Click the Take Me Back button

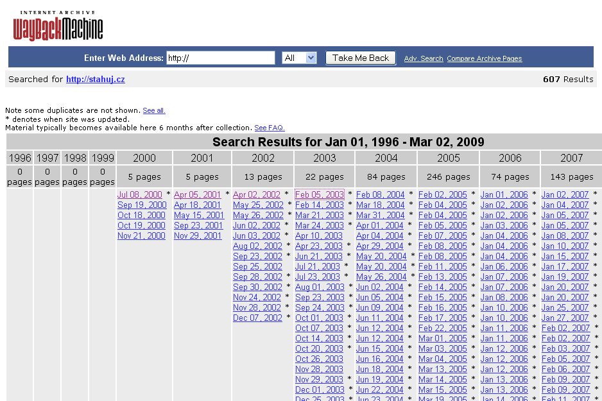coord(361,58)
